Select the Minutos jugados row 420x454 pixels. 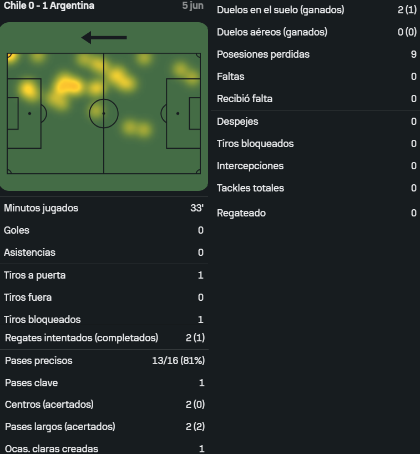[104, 208]
